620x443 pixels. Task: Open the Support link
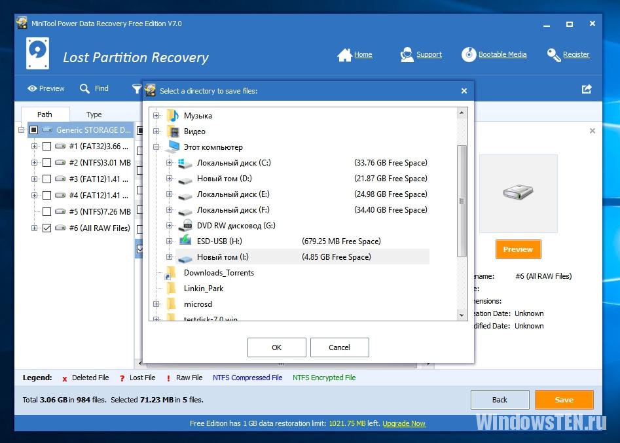(429, 54)
